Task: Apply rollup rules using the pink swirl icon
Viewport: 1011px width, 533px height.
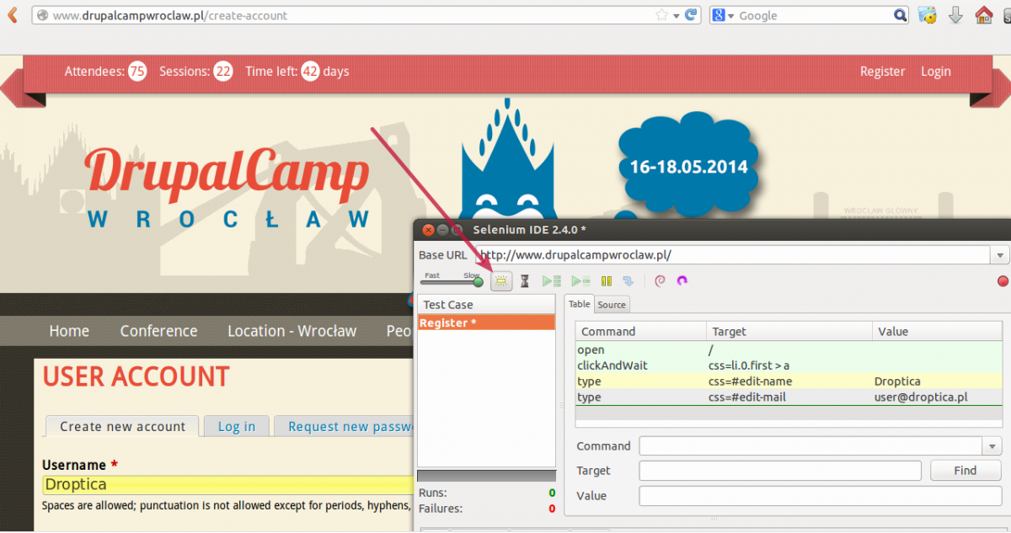Action: tap(660, 281)
